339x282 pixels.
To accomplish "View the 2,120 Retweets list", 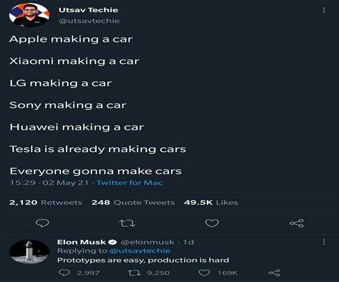I will 46,202.
